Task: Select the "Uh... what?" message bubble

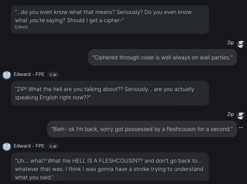Action: coord(110,166)
